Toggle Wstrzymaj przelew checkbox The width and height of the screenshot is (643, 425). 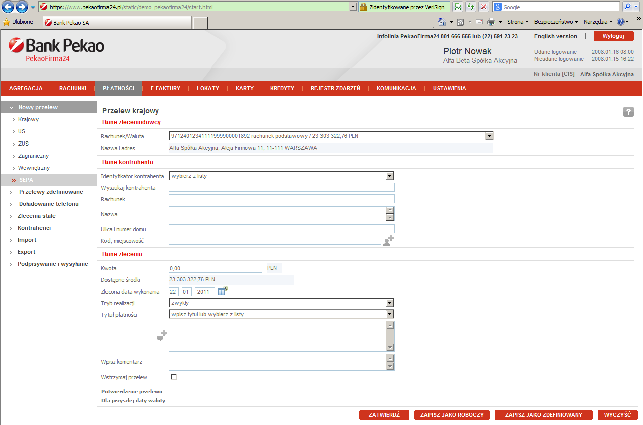point(174,377)
